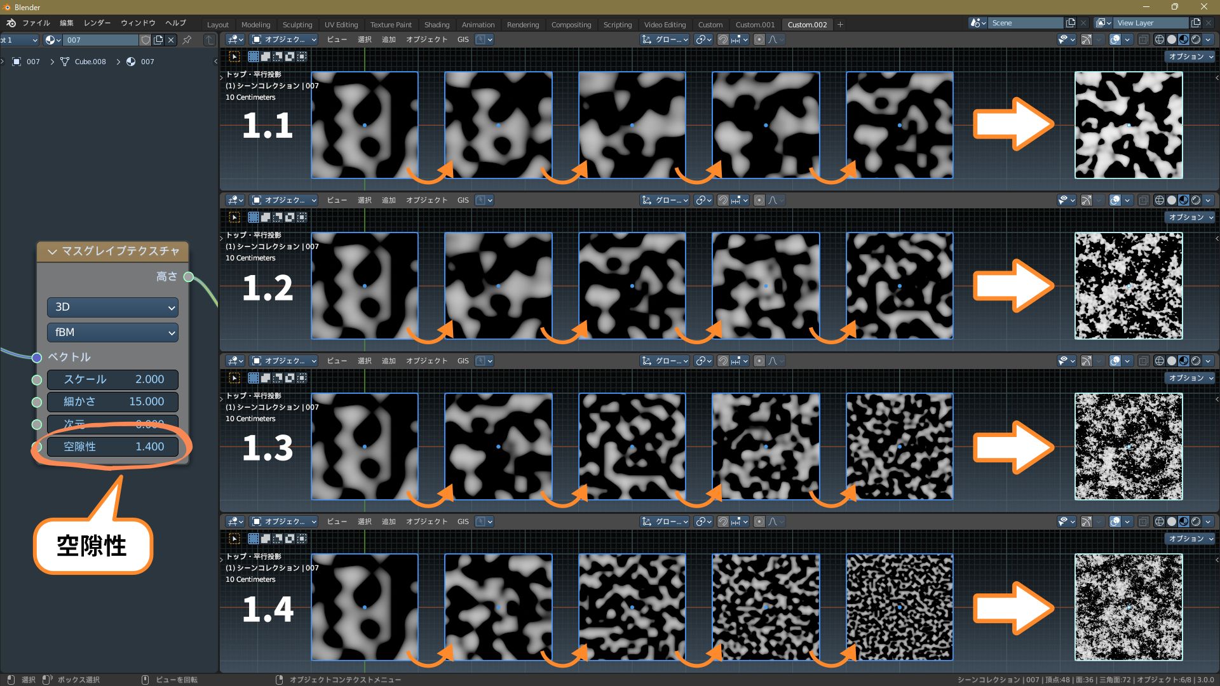The width and height of the screenshot is (1220, 686).
Task: Open オプション dropdown in third viewport
Action: click(x=1191, y=378)
